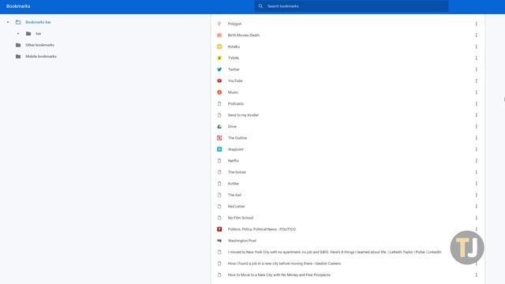Open more actions for The Outline

pos(476,138)
